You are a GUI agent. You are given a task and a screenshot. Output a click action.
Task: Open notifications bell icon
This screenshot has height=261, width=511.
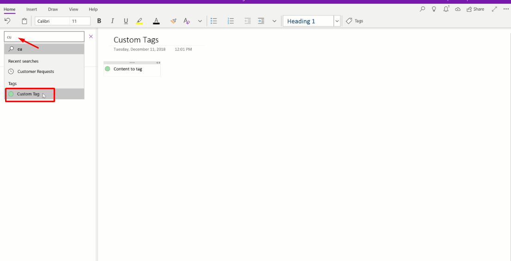coord(446,9)
